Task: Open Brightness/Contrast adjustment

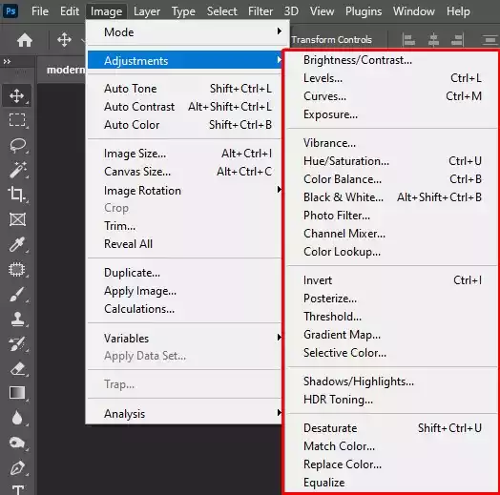Action: click(x=391, y=60)
